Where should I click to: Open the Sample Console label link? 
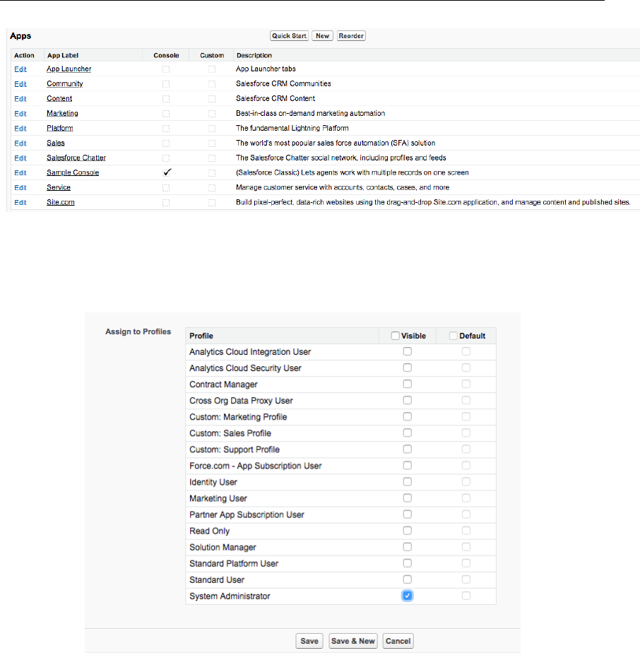pyautogui.click(x=73, y=172)
